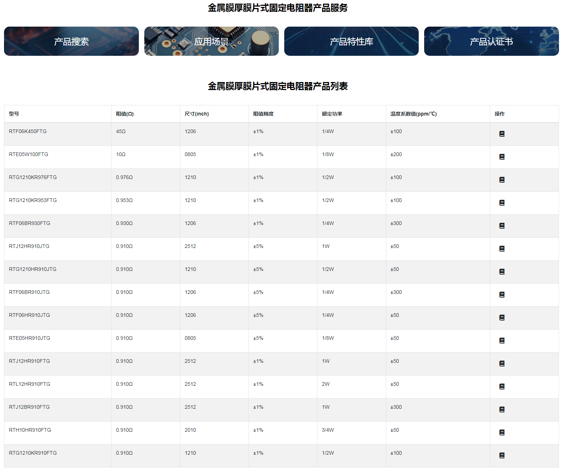Image resolution: width=563 pixels, height=470 pixels.
Task: Open the 产品搜索 banner
Action: [x=71, y=41]
